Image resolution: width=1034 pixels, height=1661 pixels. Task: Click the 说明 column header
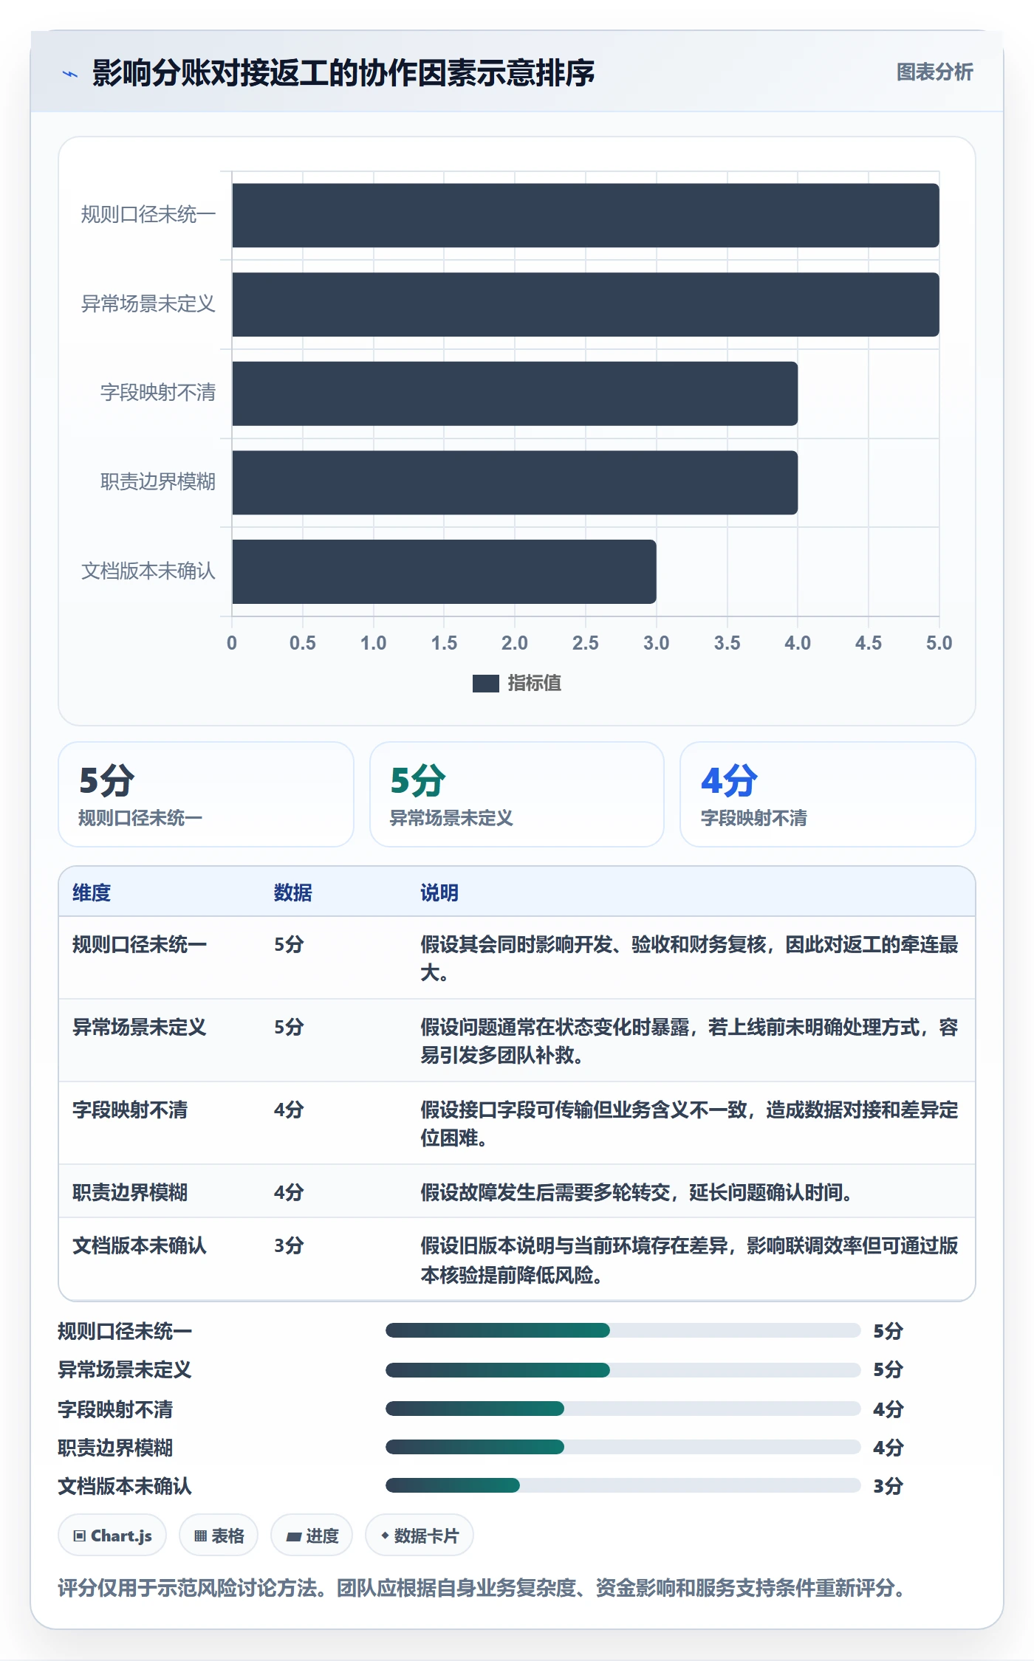pyautogui.click(x=439, y=893)
